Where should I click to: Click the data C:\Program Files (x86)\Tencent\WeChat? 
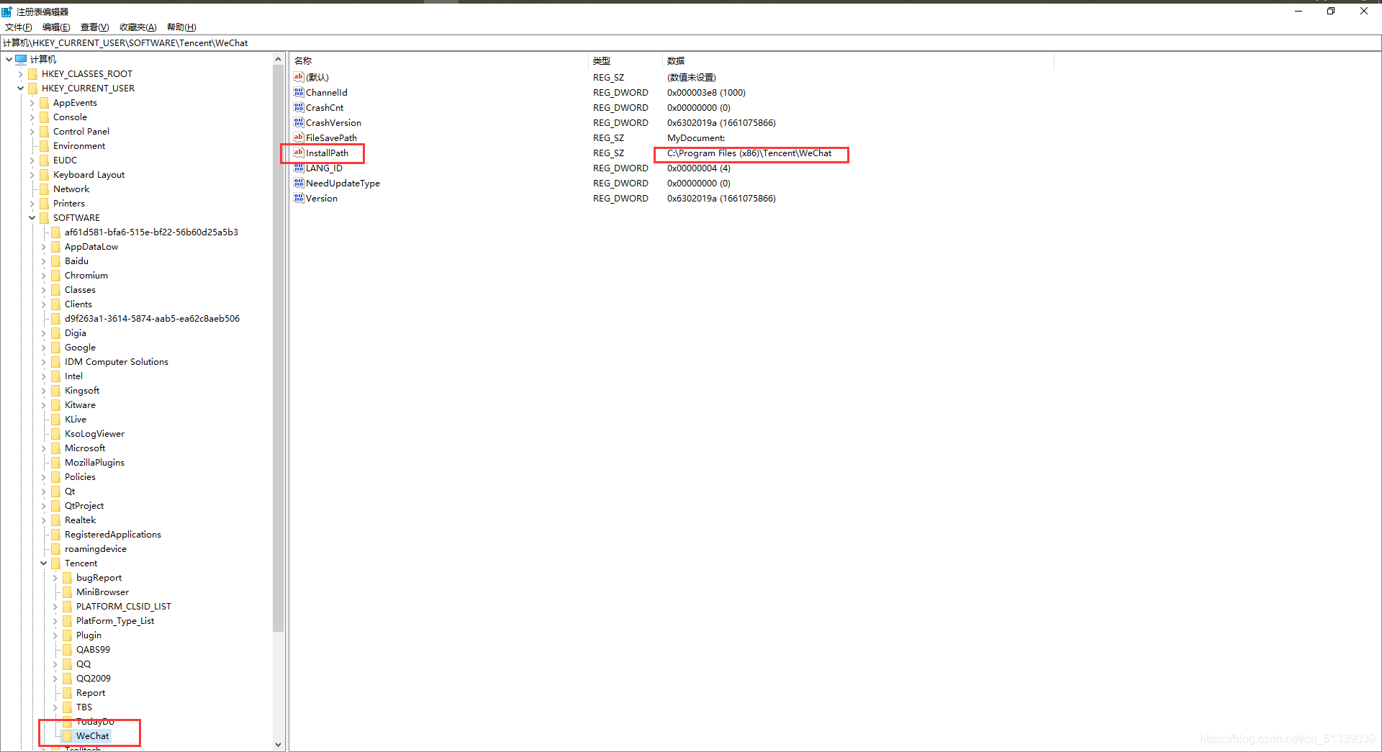click(x=749, y=153)
